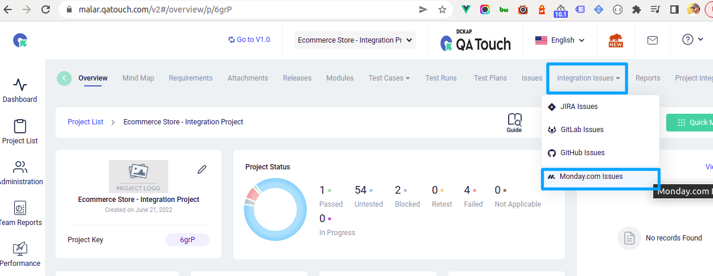This screenshot has height=276, width=713.
Task: Expand the Integration Issues dropdown
Action: coord(588,78)
